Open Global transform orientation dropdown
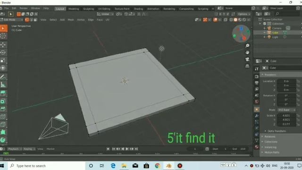Screen dimensions: 302x170 pos(105,14)
